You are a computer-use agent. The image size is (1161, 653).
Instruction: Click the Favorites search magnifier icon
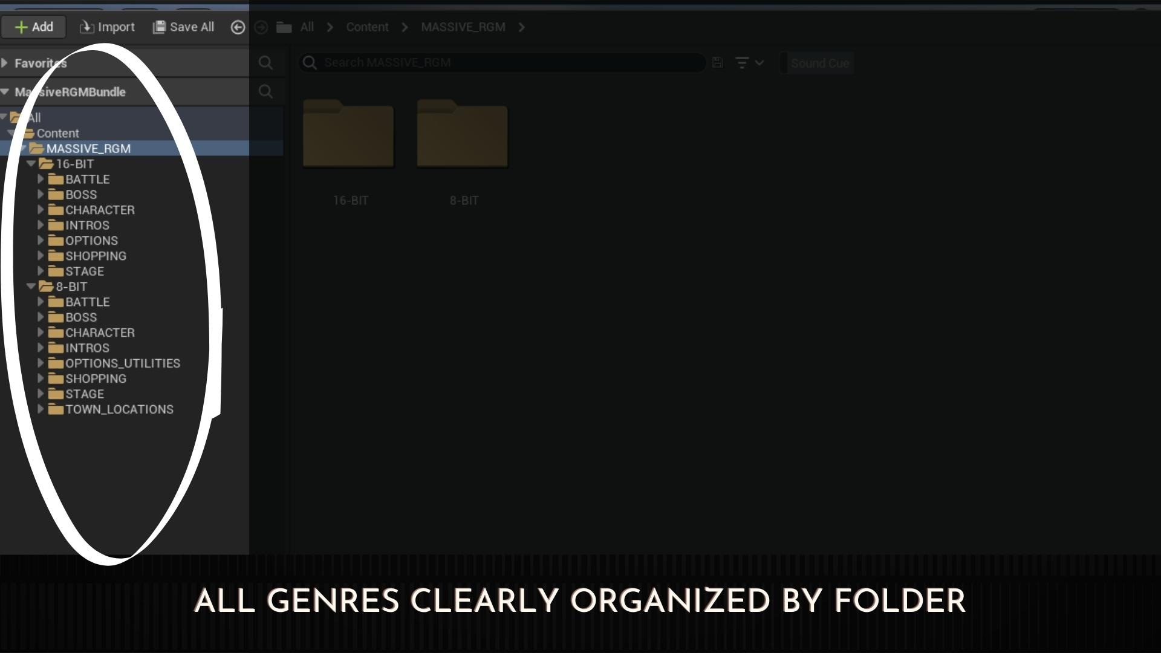tap(265, 63)
